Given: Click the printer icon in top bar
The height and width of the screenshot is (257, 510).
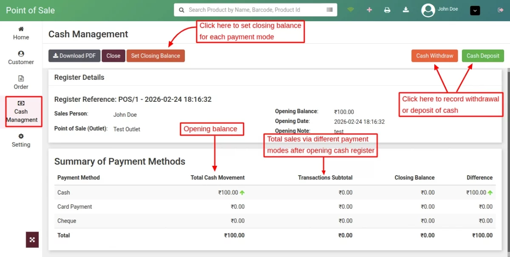Looking at the screenshot, I should (387, 10).
